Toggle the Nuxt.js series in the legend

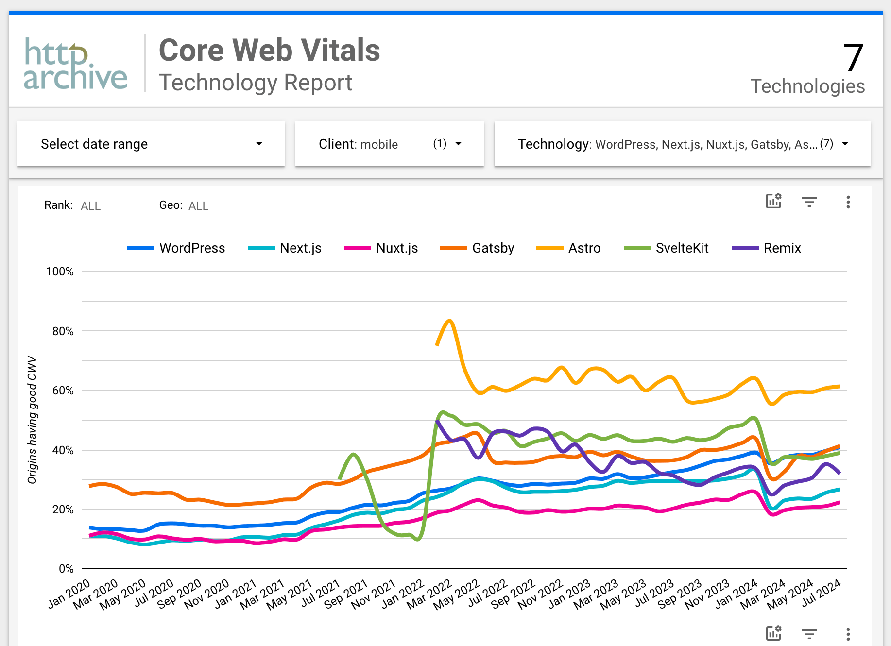pos(381,248)
